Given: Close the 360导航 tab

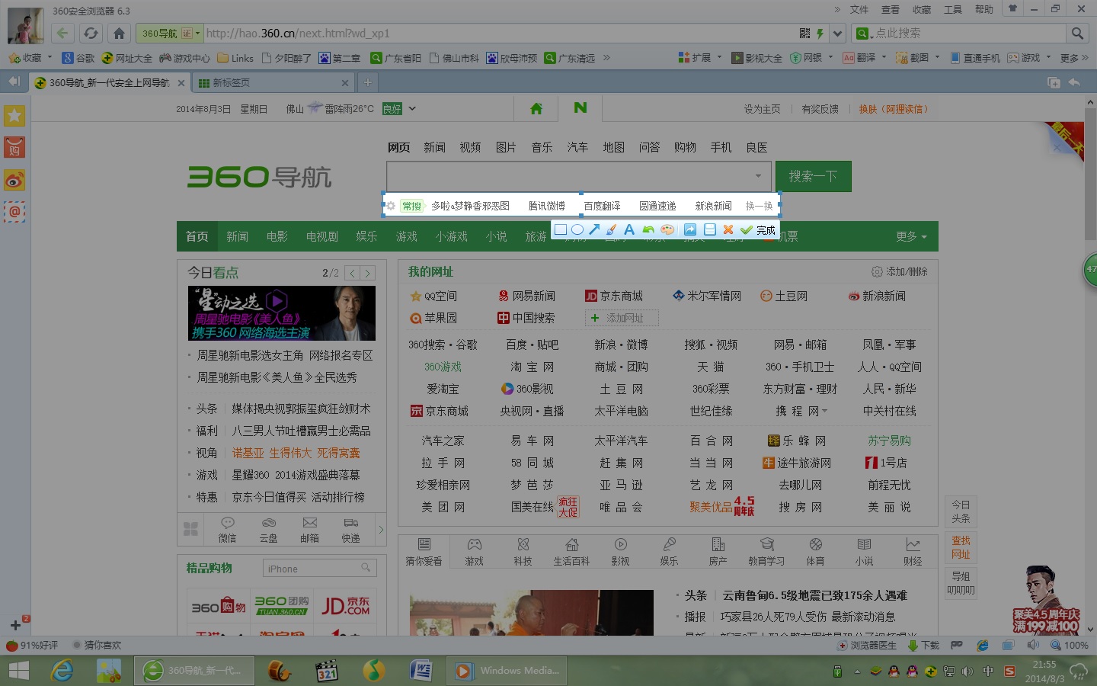Looking at the screenshot, I should 181,83.
